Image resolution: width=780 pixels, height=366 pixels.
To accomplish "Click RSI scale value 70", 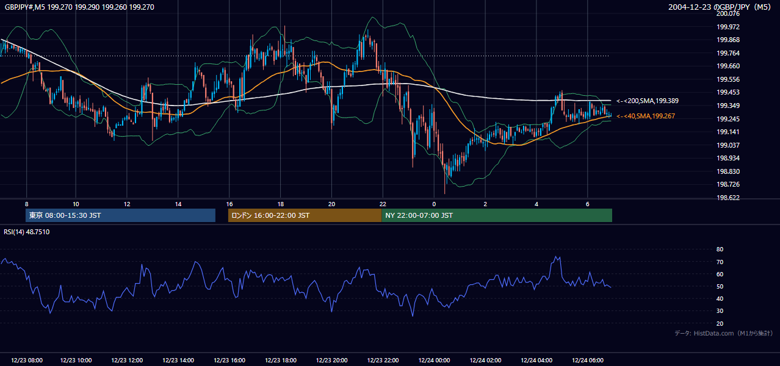I will 720,262.
